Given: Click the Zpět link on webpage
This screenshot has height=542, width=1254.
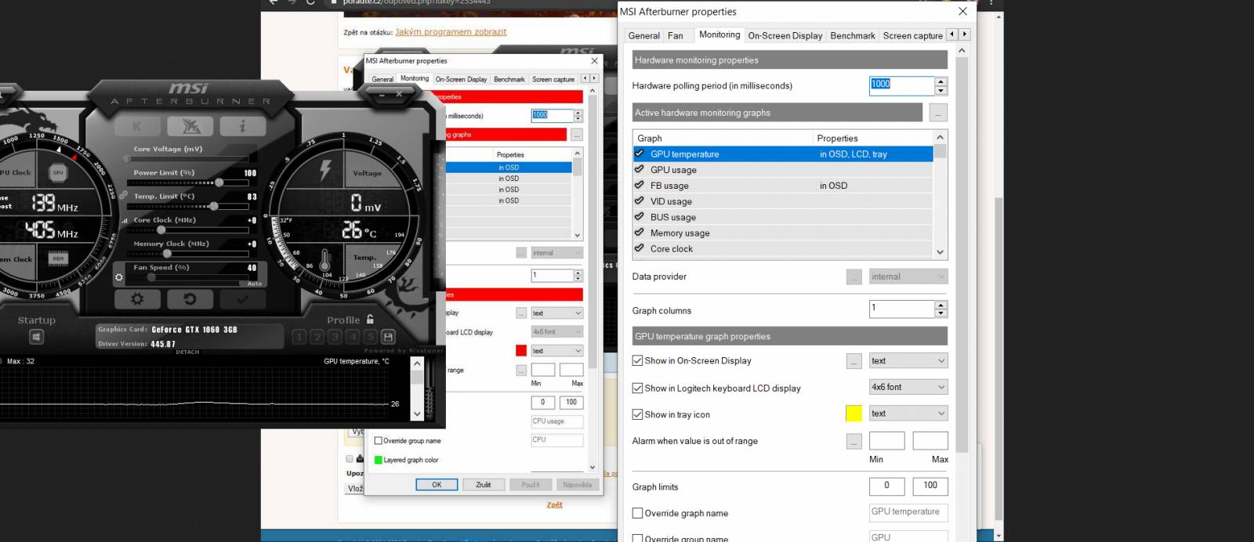Looking at the screenshot, I should [x=555, y=504].
